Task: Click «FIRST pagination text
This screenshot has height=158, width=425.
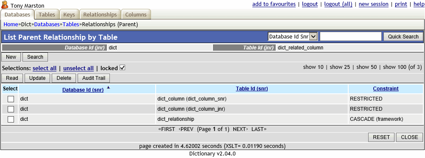Action: [x=166, y=129]
